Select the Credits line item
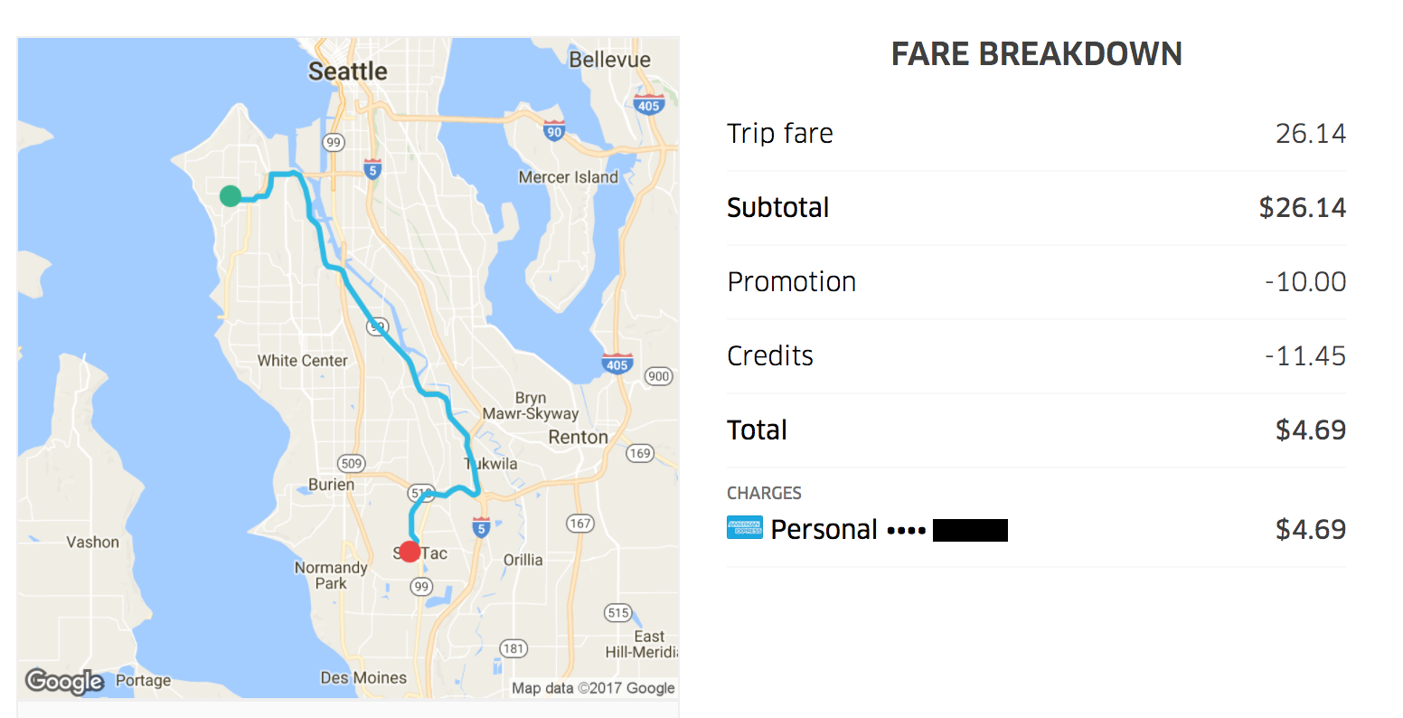Image resolution: width=1403 pixels, height=718 pixels. [1037, 355]
